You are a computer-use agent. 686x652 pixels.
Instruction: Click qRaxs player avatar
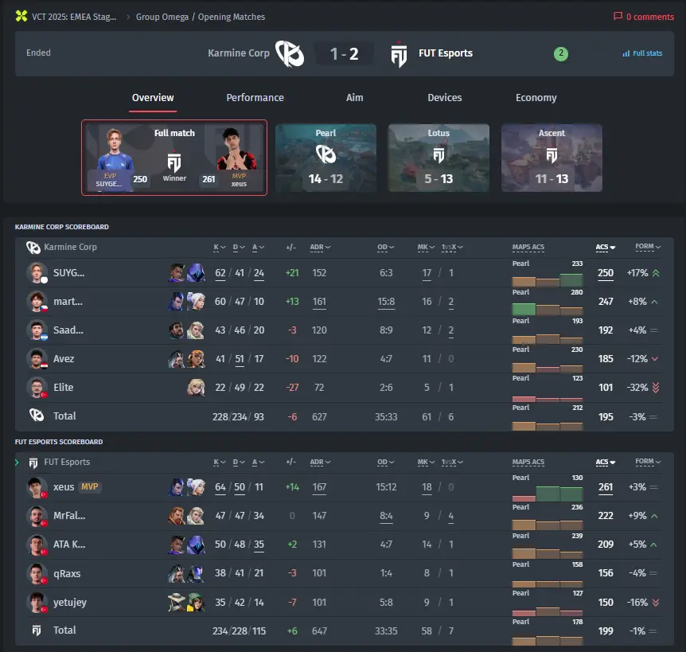point(37,573)
